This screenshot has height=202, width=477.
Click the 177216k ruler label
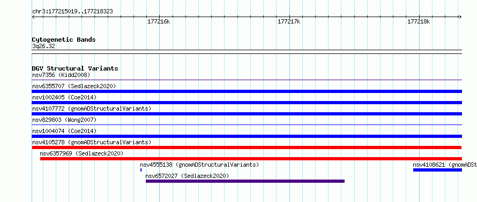159,21
